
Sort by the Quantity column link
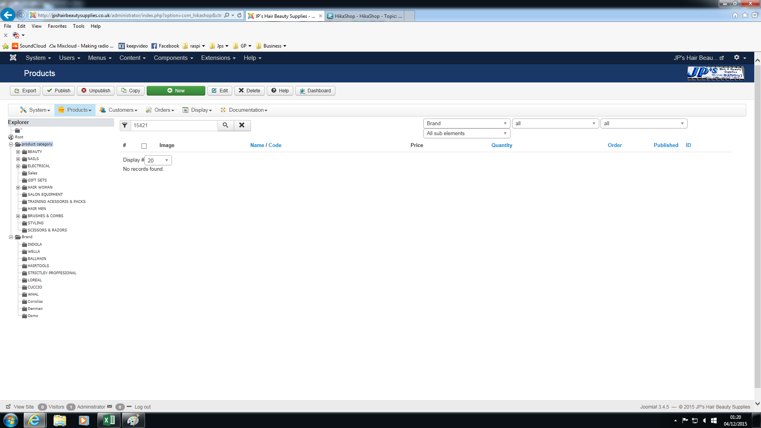[x=502, y=145]
